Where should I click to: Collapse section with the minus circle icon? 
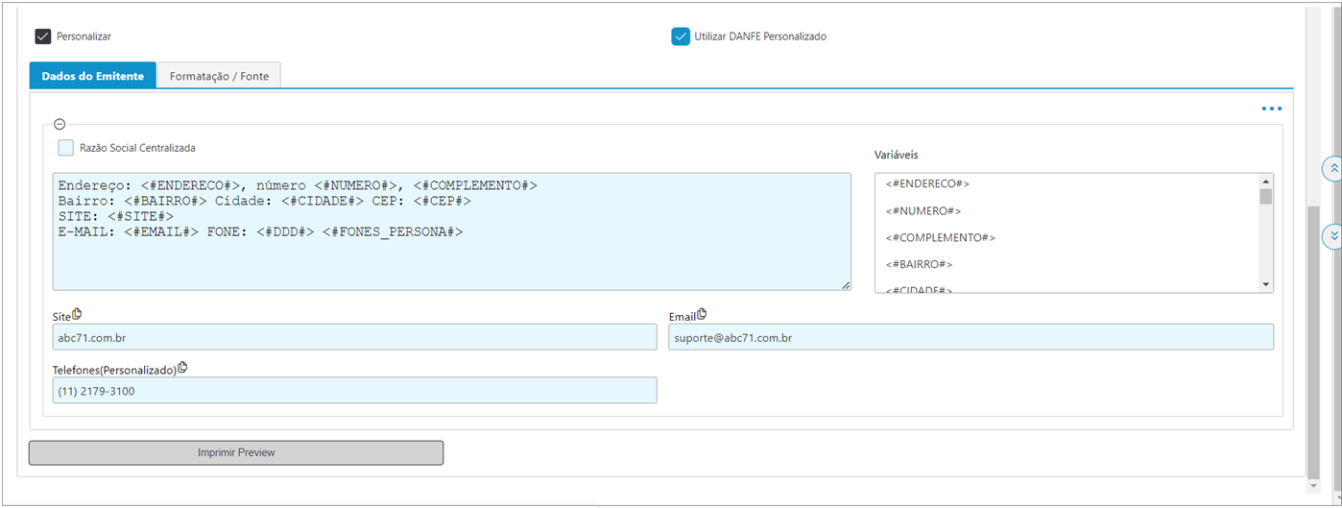pos(60,124)
